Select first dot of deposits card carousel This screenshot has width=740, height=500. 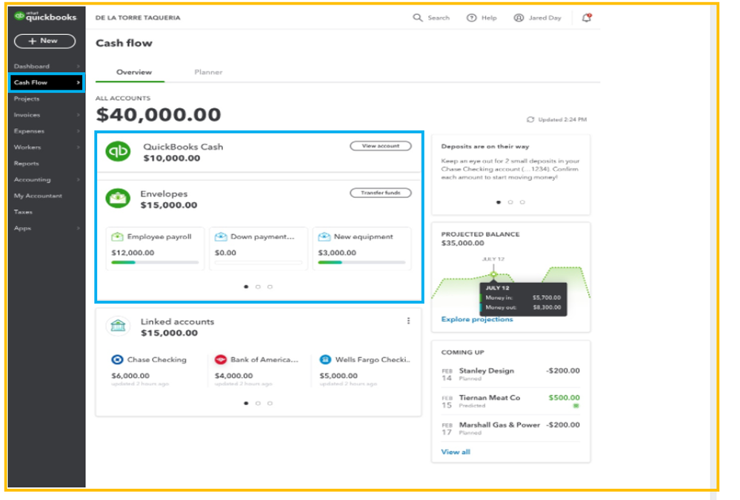[x=499, y=202]
